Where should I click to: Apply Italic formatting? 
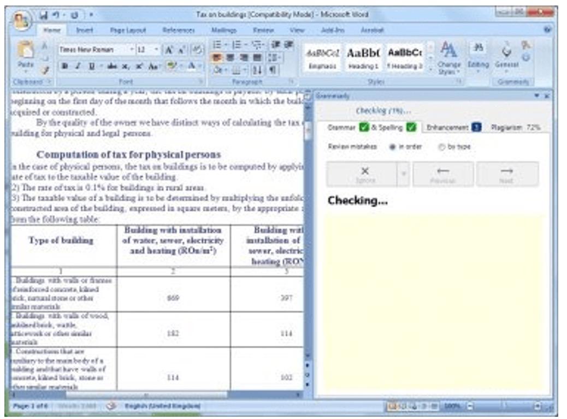point(78,66)
